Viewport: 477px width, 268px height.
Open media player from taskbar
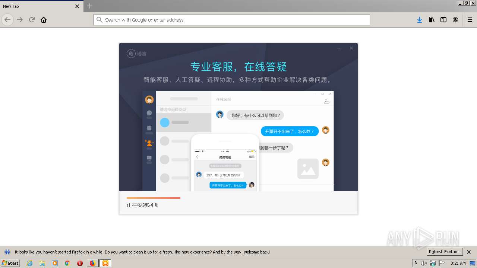pos(55,263)
